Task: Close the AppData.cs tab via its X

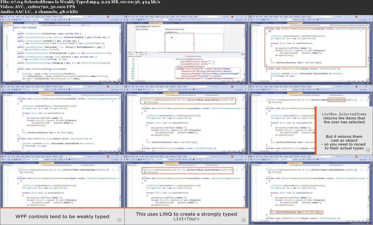Action: 12,23
